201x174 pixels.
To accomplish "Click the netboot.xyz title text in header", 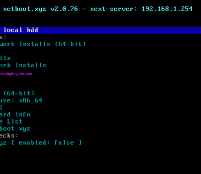I will point(24,9).
